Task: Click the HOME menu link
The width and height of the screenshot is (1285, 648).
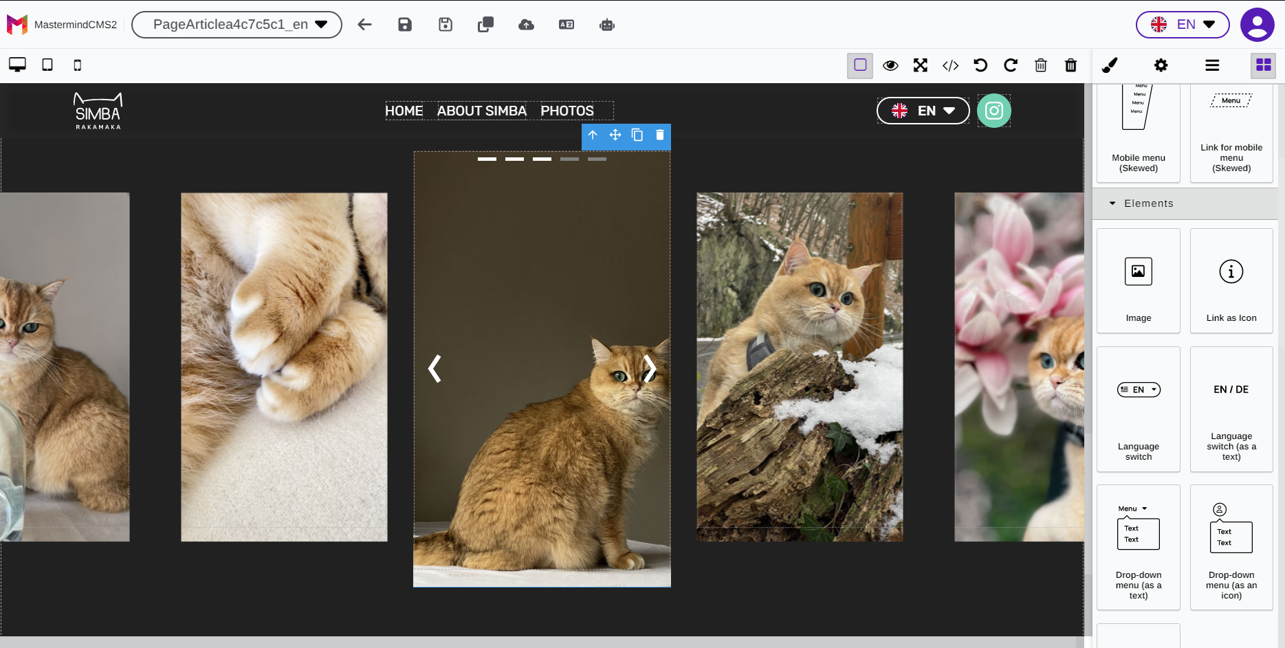Action: [404, 111]
